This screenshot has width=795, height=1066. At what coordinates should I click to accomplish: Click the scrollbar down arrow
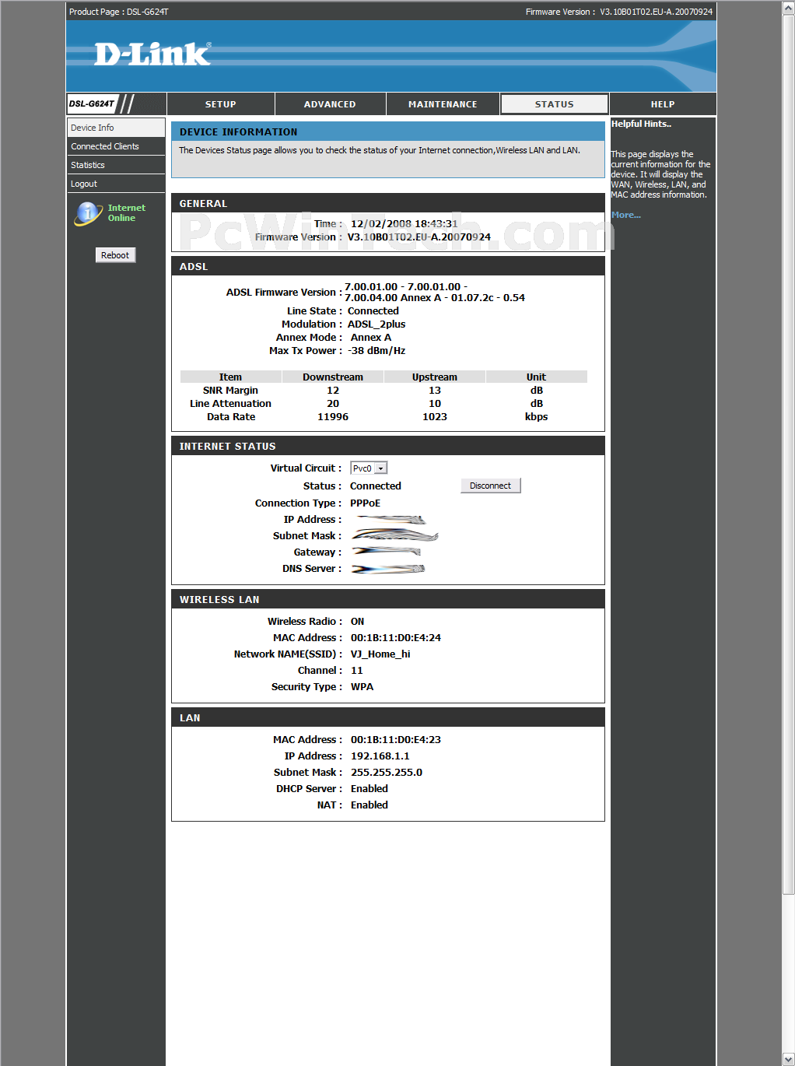point(789,1060)
